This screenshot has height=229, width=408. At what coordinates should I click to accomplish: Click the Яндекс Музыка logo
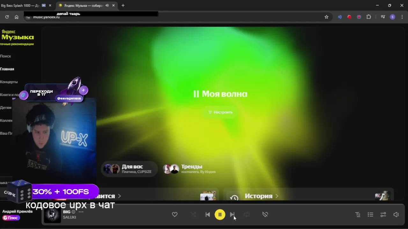17,35
